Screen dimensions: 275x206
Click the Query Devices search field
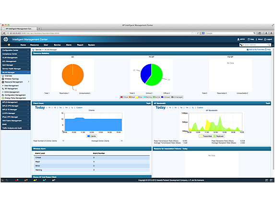[x=255, y=45]
